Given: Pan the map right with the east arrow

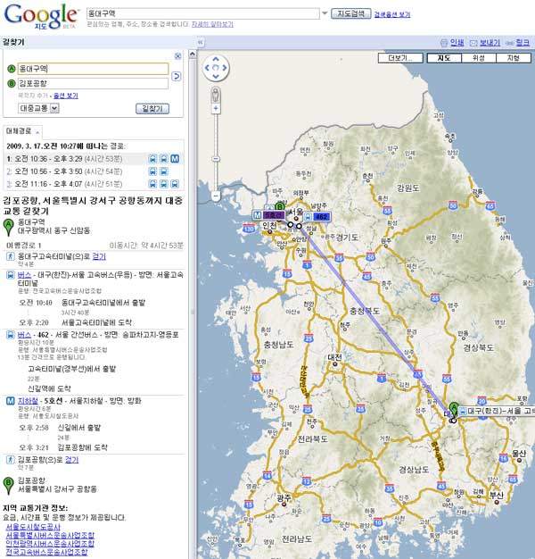Looking at the screenshot, I should click(x=226, y=69).
